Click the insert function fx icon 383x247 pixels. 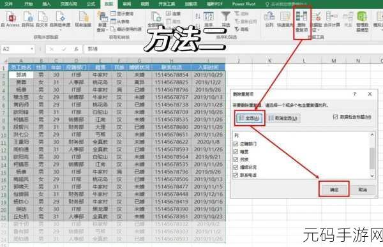77,49
